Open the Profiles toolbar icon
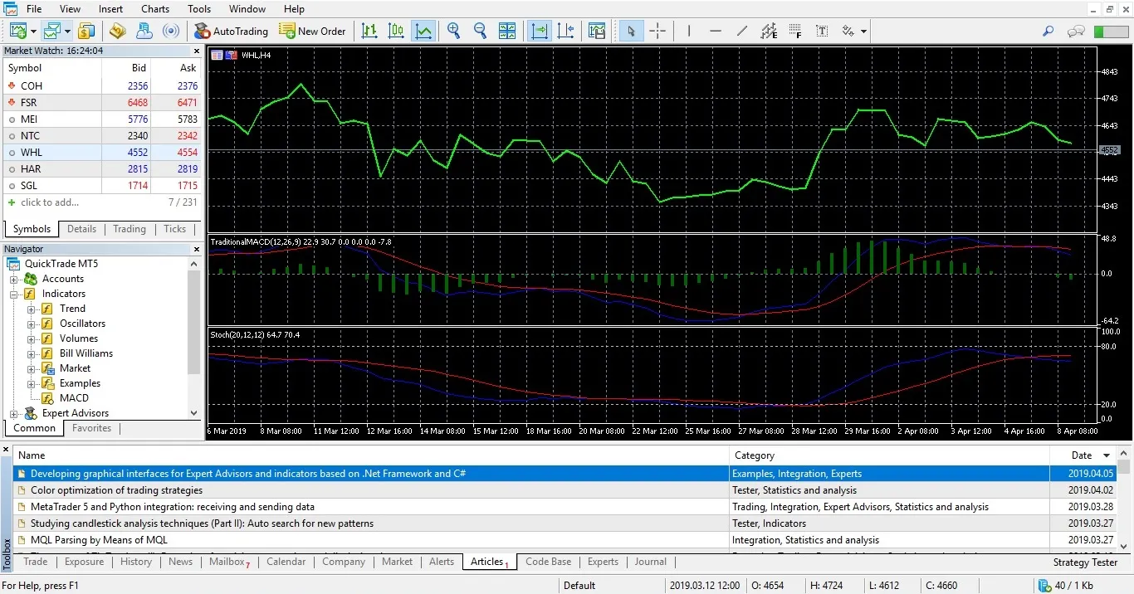Image resolution: width=1134 pixels, height=594 pixels. (52, 31)
